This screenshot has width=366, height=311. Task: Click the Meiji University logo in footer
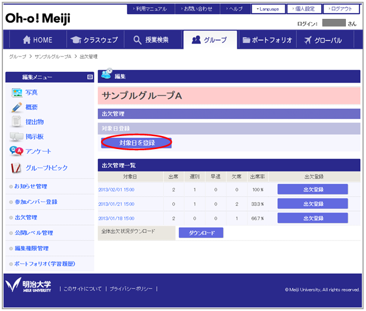click(28, 285)
